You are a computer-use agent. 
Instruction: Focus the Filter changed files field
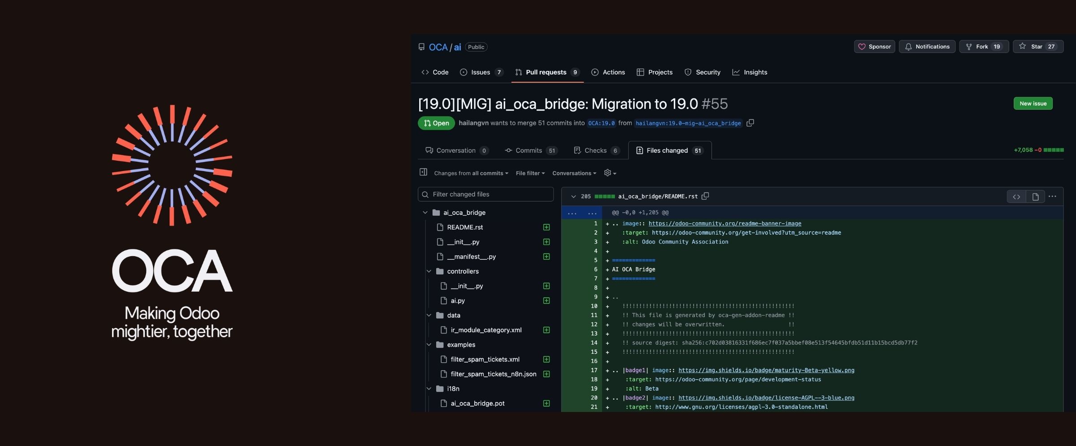coord(486,194)
